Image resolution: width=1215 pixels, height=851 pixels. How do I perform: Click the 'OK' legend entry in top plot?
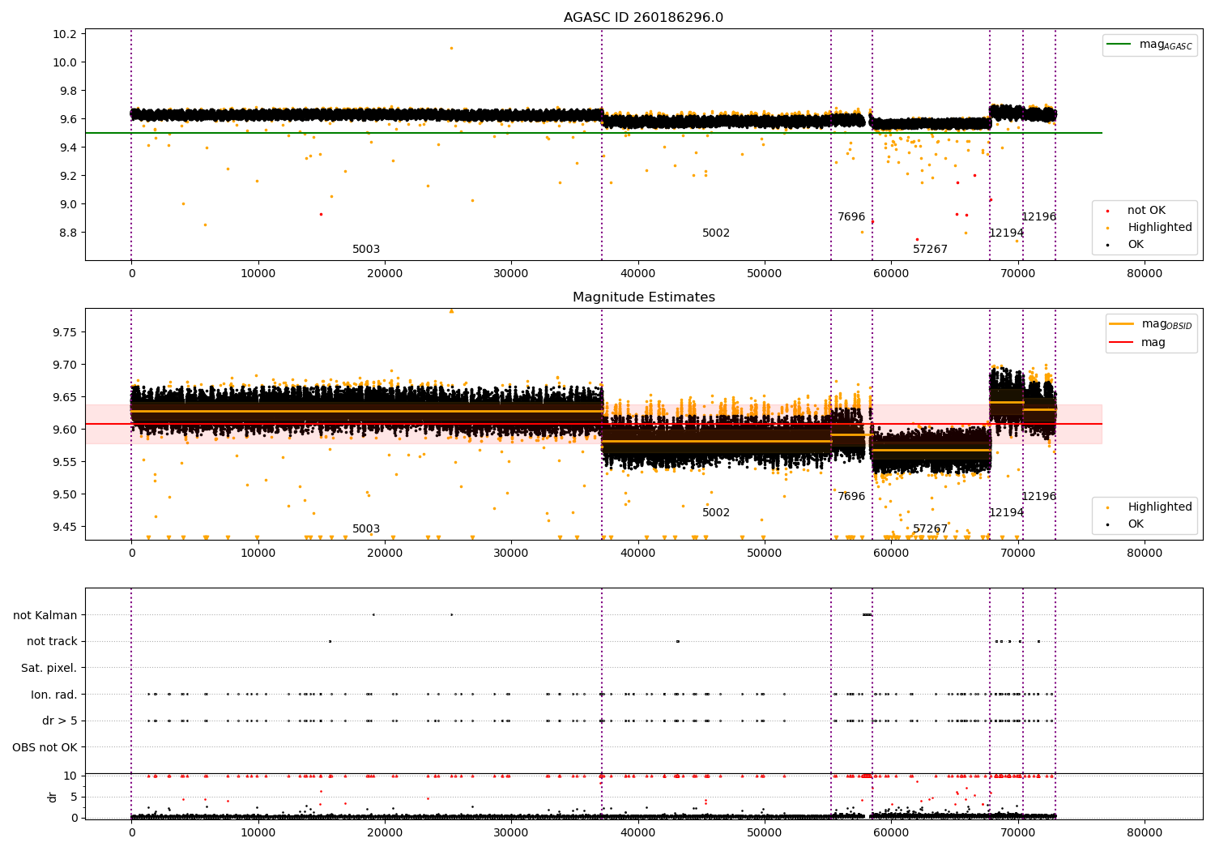point(1126,245)
